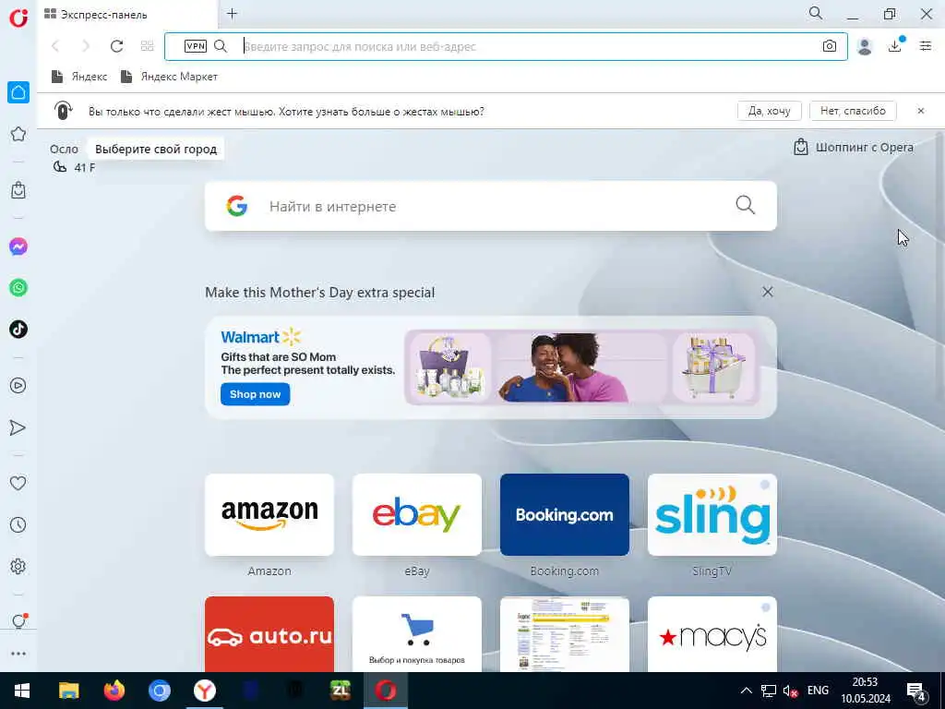
Task: Close the Mother's Day promo section
Action: coord(767,292)
